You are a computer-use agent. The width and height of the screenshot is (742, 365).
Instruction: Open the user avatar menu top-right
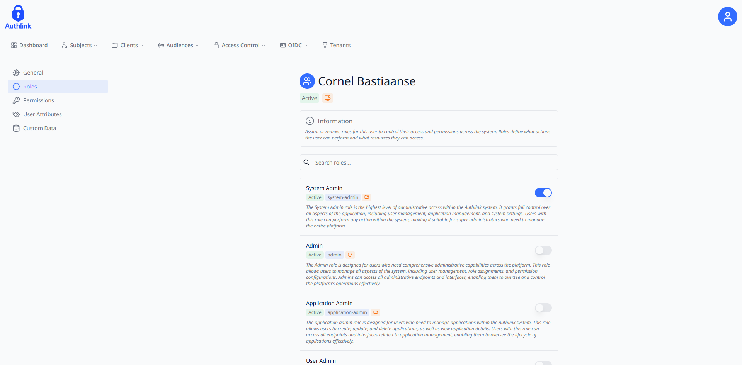[727, 16]
